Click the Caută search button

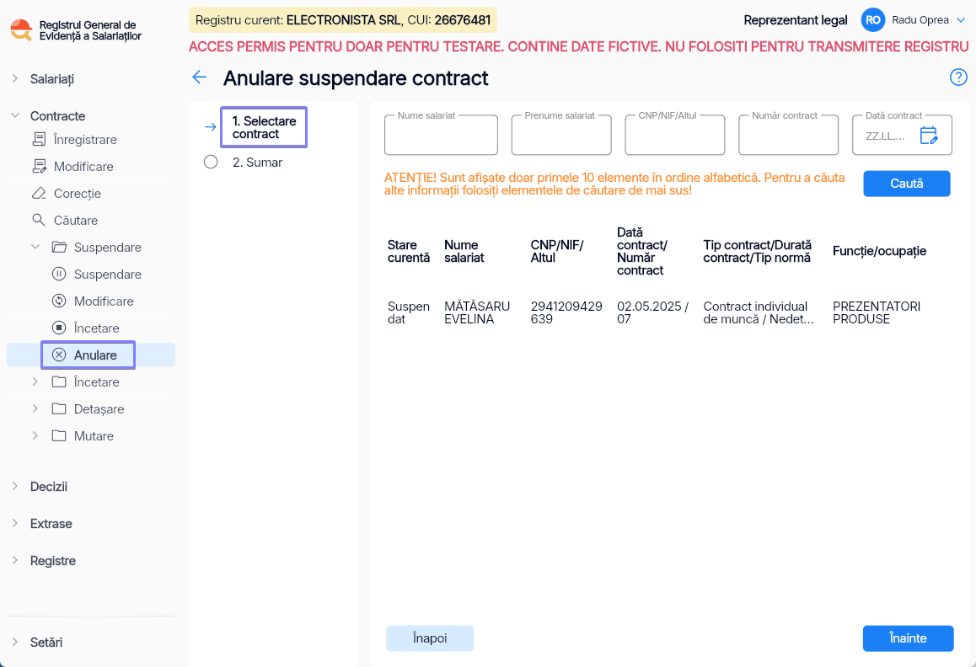point(906,184)
